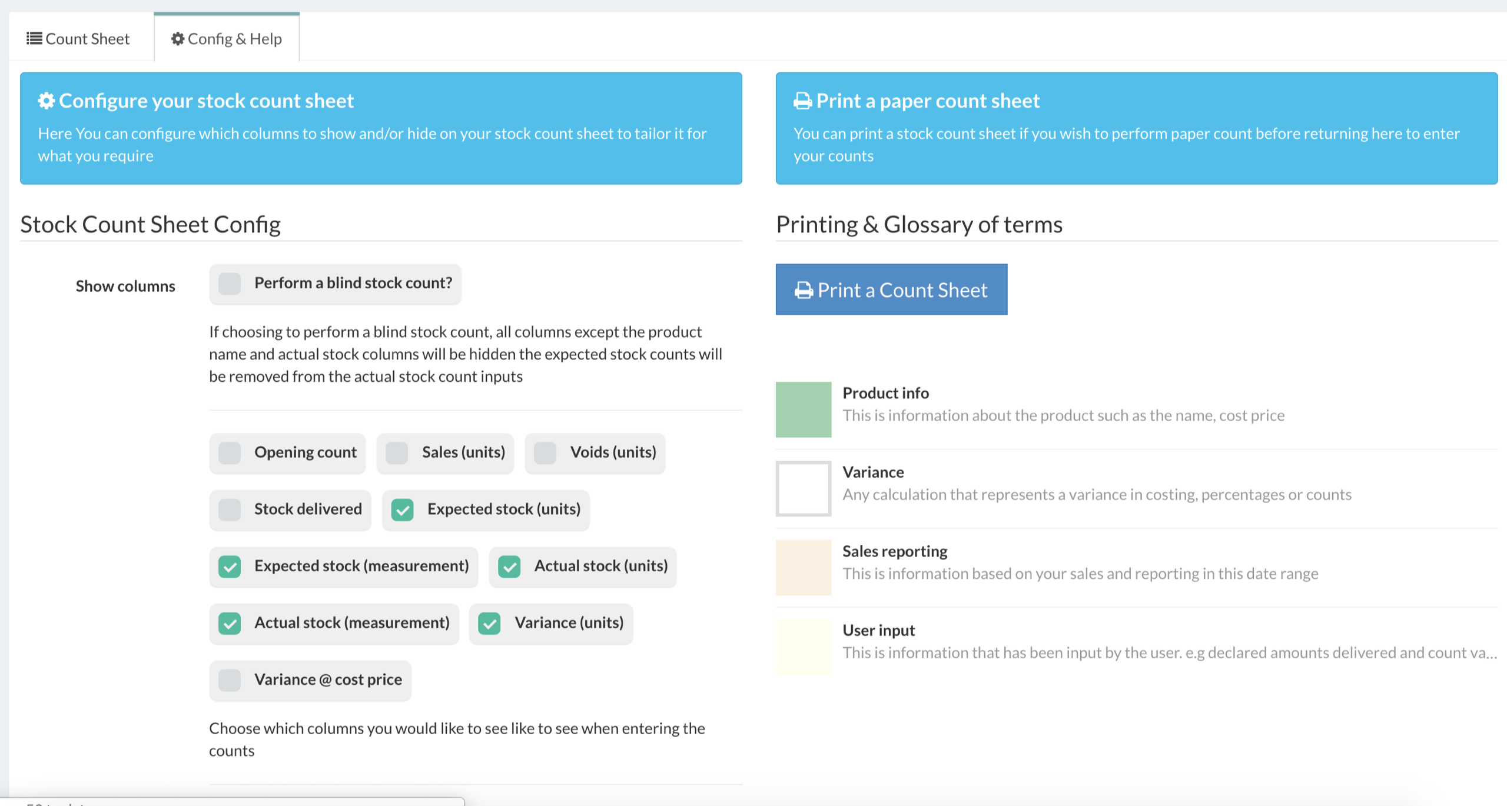This screenshot has width=1507, height=806.
Task: Click the printer icon in Print a Count Sheet button
Action: click(804, 290)
